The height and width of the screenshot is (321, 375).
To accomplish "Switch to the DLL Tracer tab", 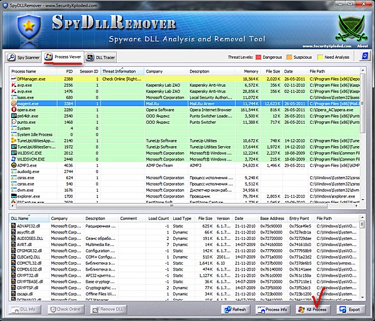I will pos(102,57).
